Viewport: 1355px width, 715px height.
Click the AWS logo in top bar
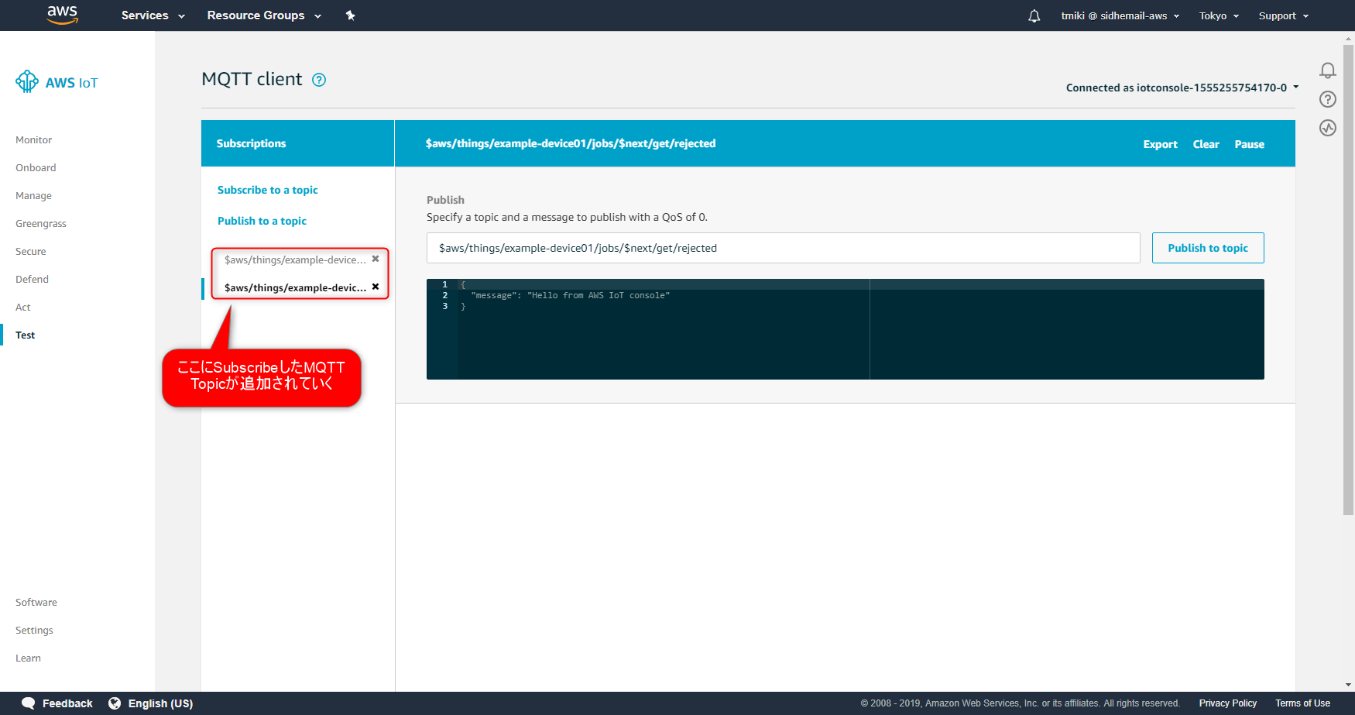coord(62,15)
